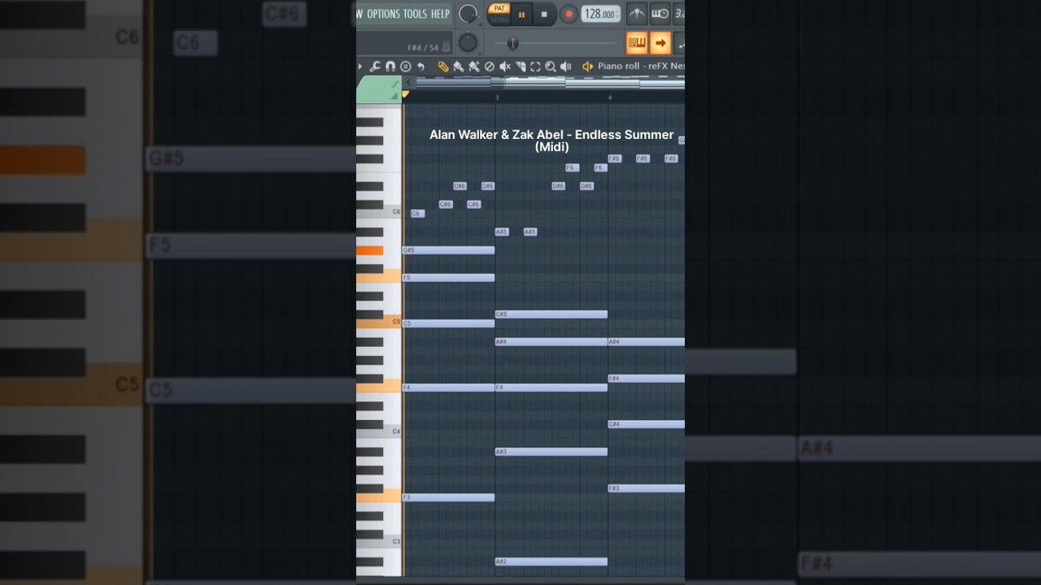Click bar 3 on the timeline ruler
The height and width of the screenshot is (585, 1041).
[497, 97]
